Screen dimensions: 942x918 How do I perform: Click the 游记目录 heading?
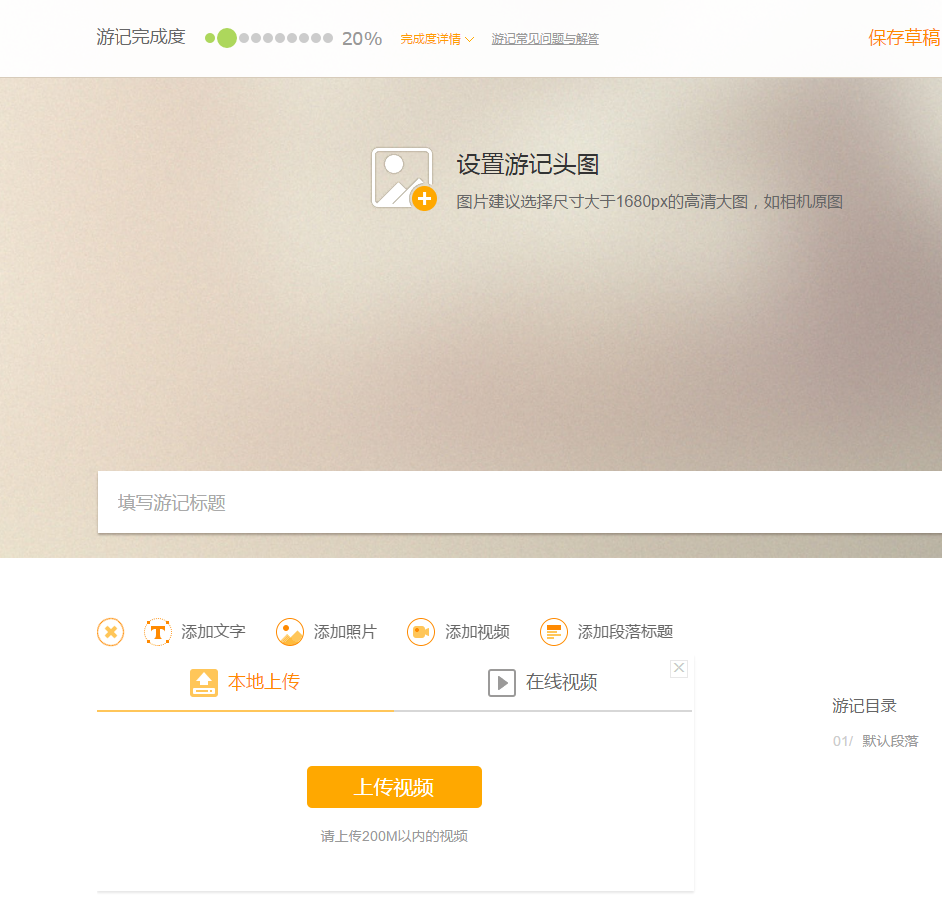pyautogui.click(x=864, y=706)
